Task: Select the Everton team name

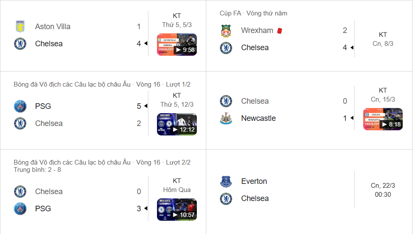Action: 254,181
